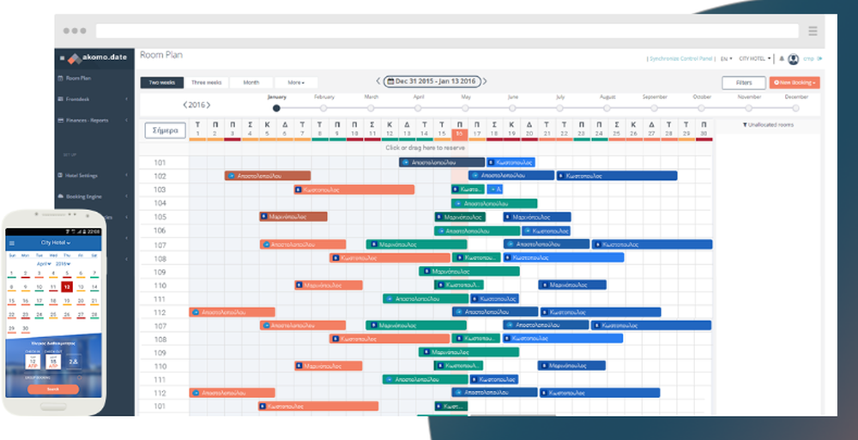Viewport: 858px width, 440px height.
Task: Click the plus icon on New Booking button
Action: [776, 82]
